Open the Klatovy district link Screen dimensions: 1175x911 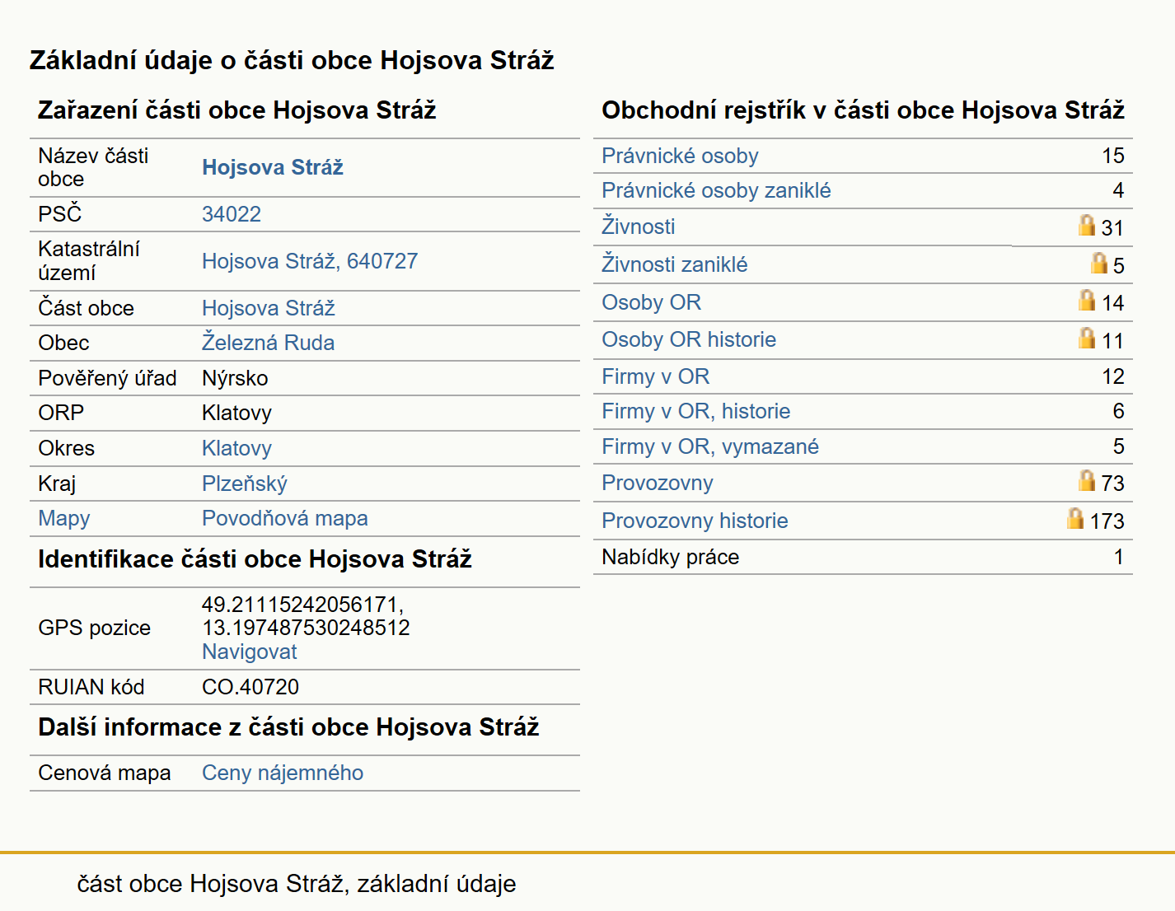coord(236,448)
